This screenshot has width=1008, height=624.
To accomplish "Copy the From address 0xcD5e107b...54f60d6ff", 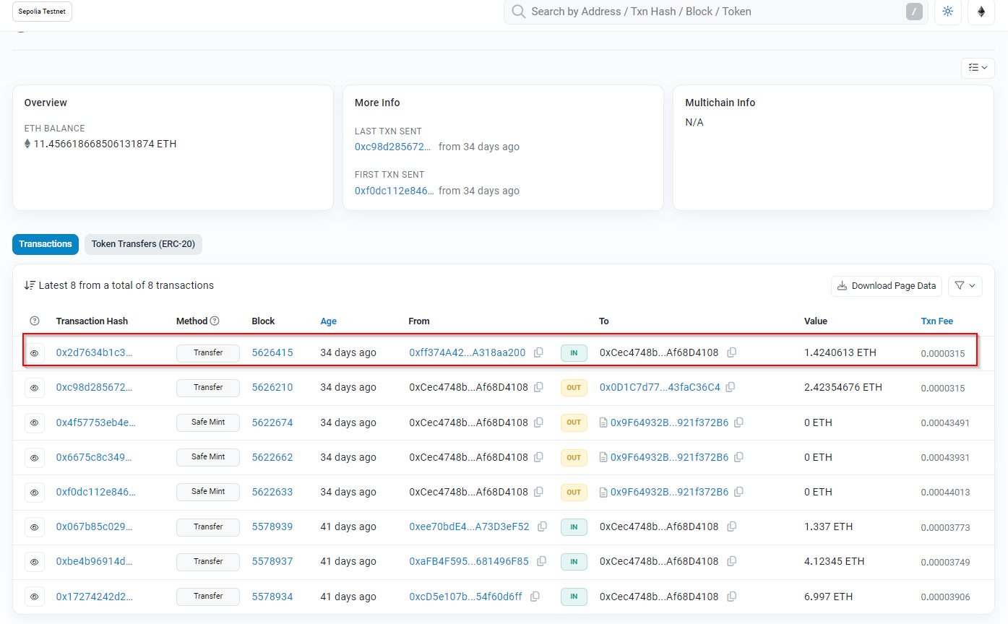I will click(535, 597).
